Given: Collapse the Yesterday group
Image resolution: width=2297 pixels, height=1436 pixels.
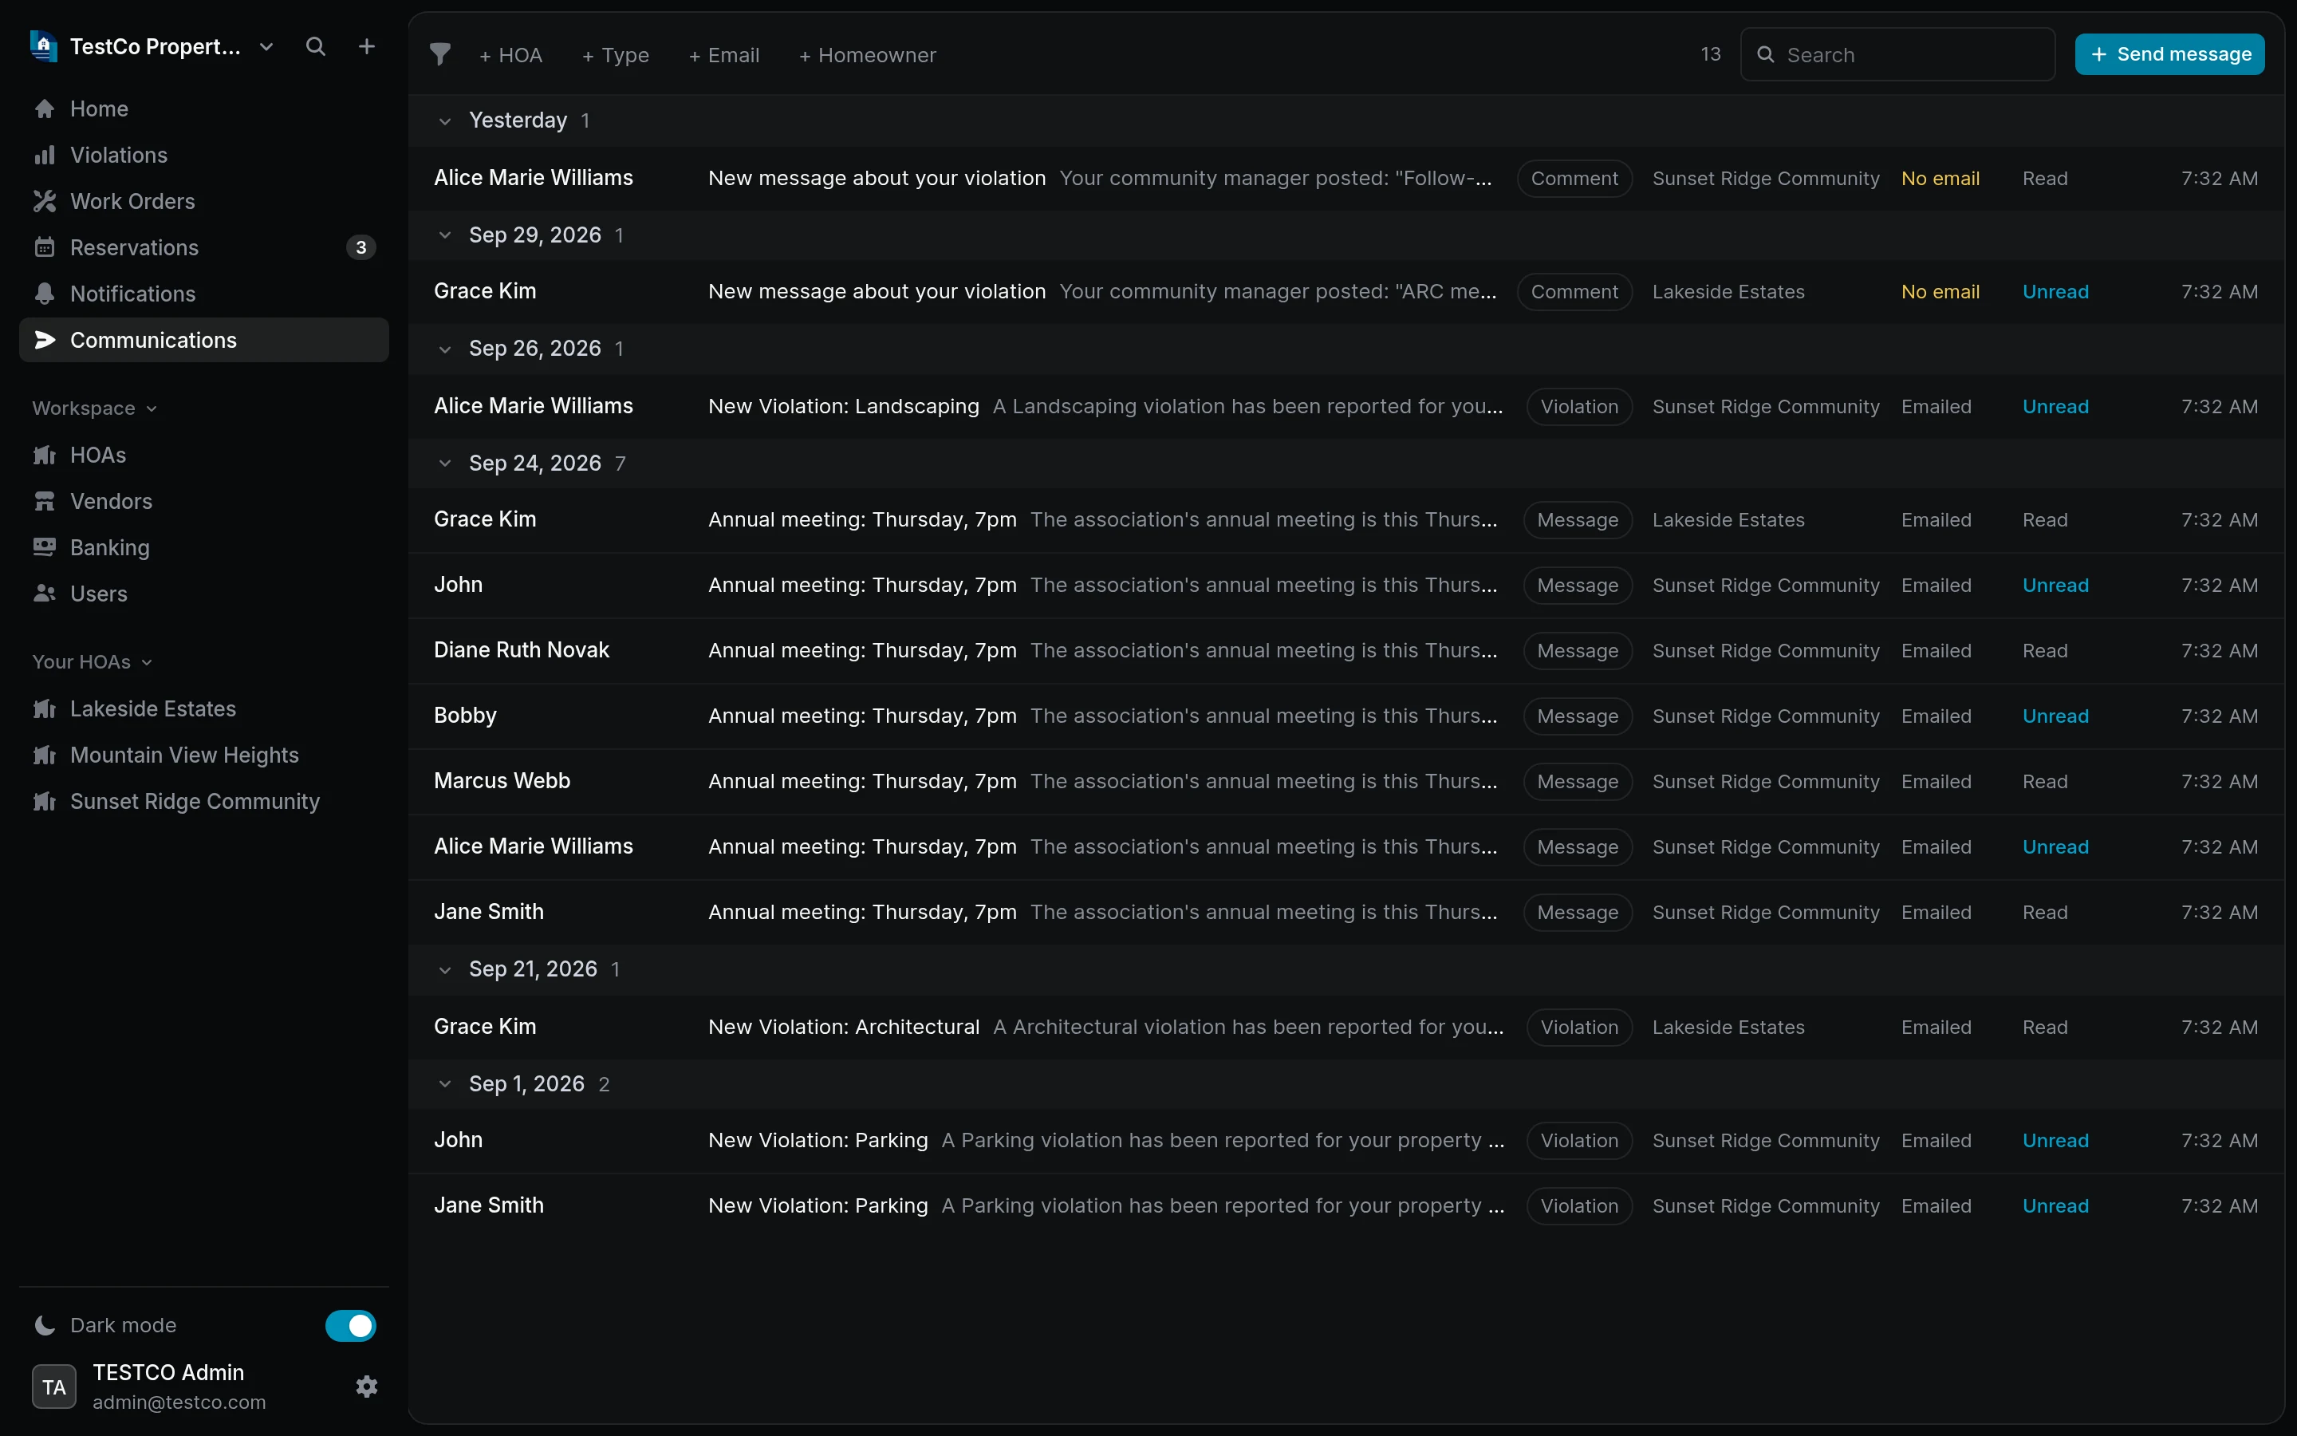Looking at the screenshot, I should [444, 120].
